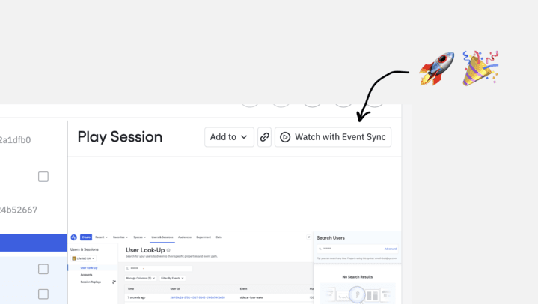Click the info icon beside User Look-Up
538x304 pixels.
[168, 250]
